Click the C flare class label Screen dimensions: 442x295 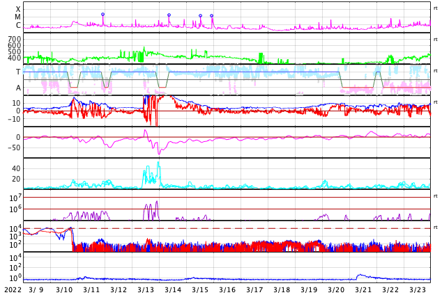(x=18, y=25)
